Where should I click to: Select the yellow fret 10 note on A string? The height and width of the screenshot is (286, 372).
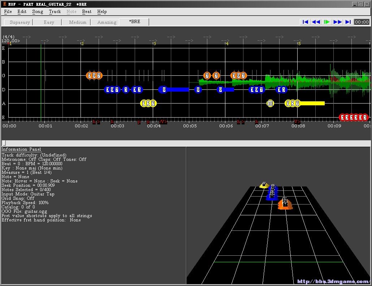tap(270, 103)
